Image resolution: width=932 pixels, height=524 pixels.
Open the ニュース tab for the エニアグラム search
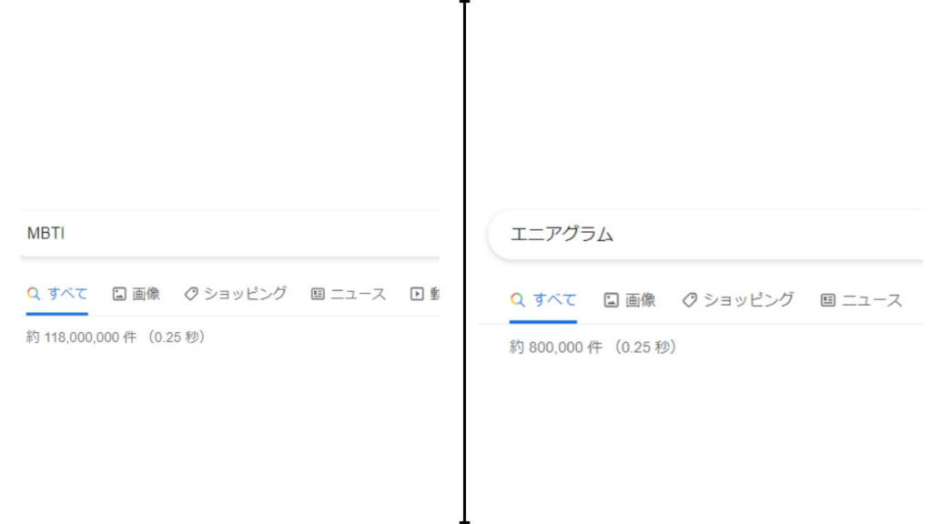pos(870,299)
